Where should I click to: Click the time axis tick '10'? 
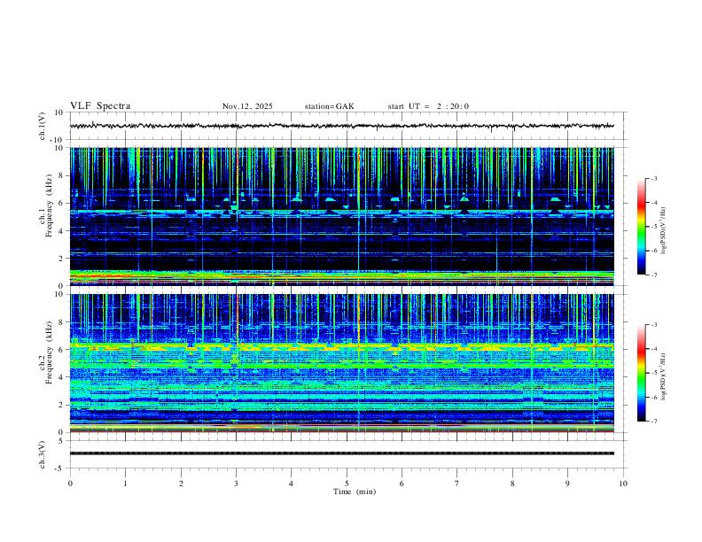click(623, 484)
